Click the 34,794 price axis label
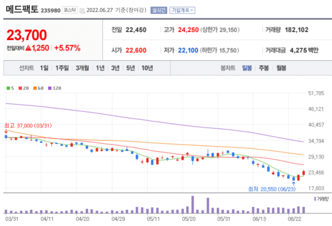The image size is (332, 226). (316, 141)
